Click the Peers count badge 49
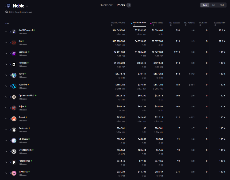 tap(129, 5)
